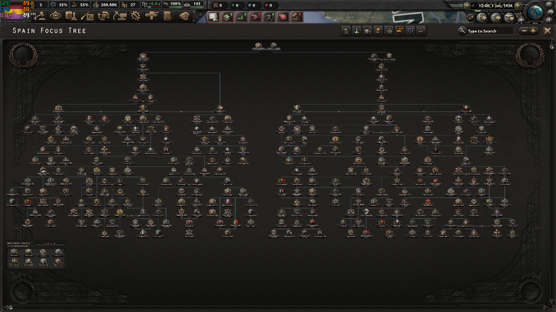Open the Production gears menu

(136, 16)
